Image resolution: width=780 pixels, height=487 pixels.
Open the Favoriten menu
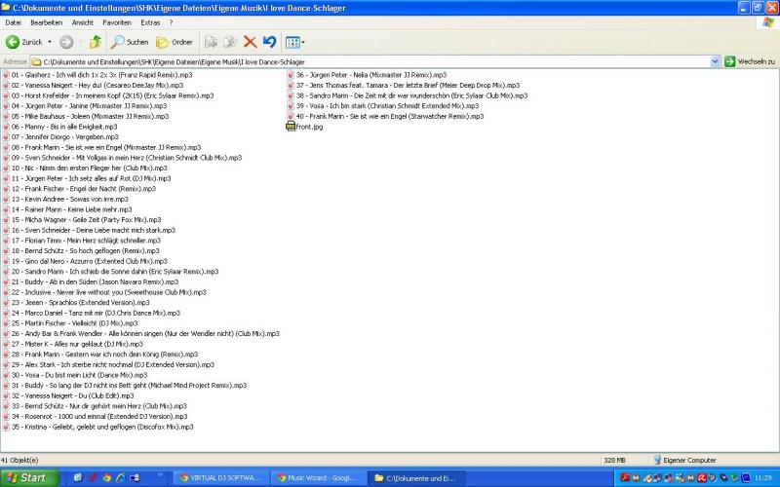point(117,21)
